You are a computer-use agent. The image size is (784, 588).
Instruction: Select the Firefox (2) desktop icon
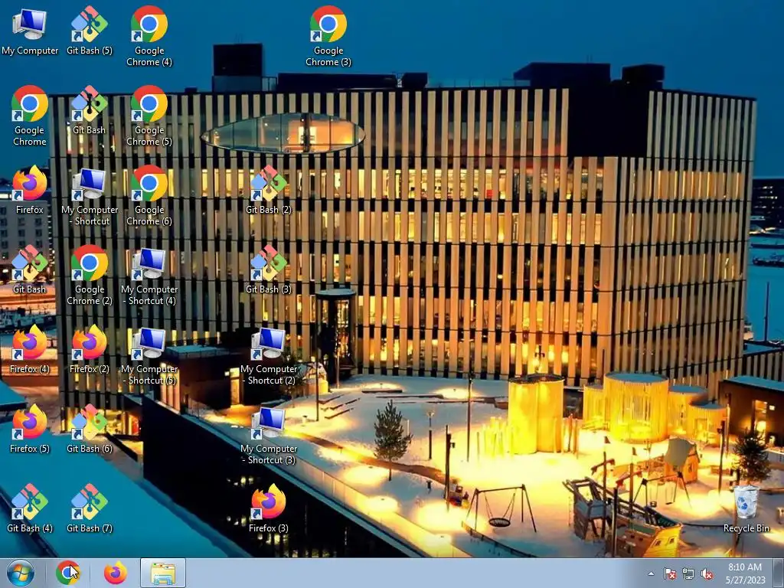(90, 349)
